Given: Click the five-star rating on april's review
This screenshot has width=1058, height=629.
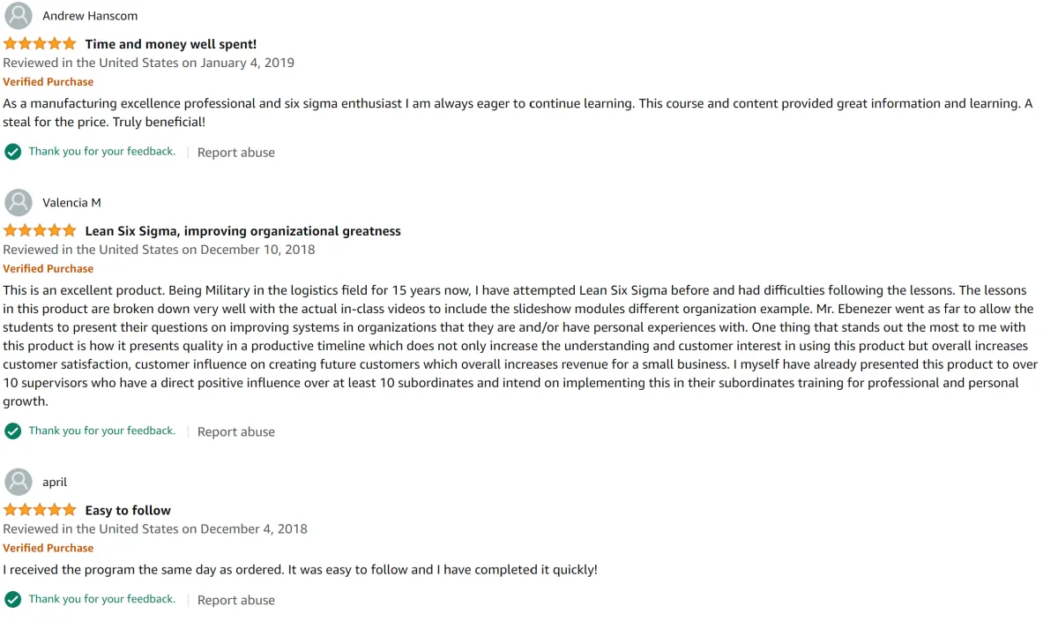Looking at the screenshot, I should coord(40,510).
